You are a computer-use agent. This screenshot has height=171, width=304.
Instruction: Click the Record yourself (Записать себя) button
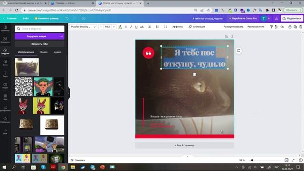39,44
